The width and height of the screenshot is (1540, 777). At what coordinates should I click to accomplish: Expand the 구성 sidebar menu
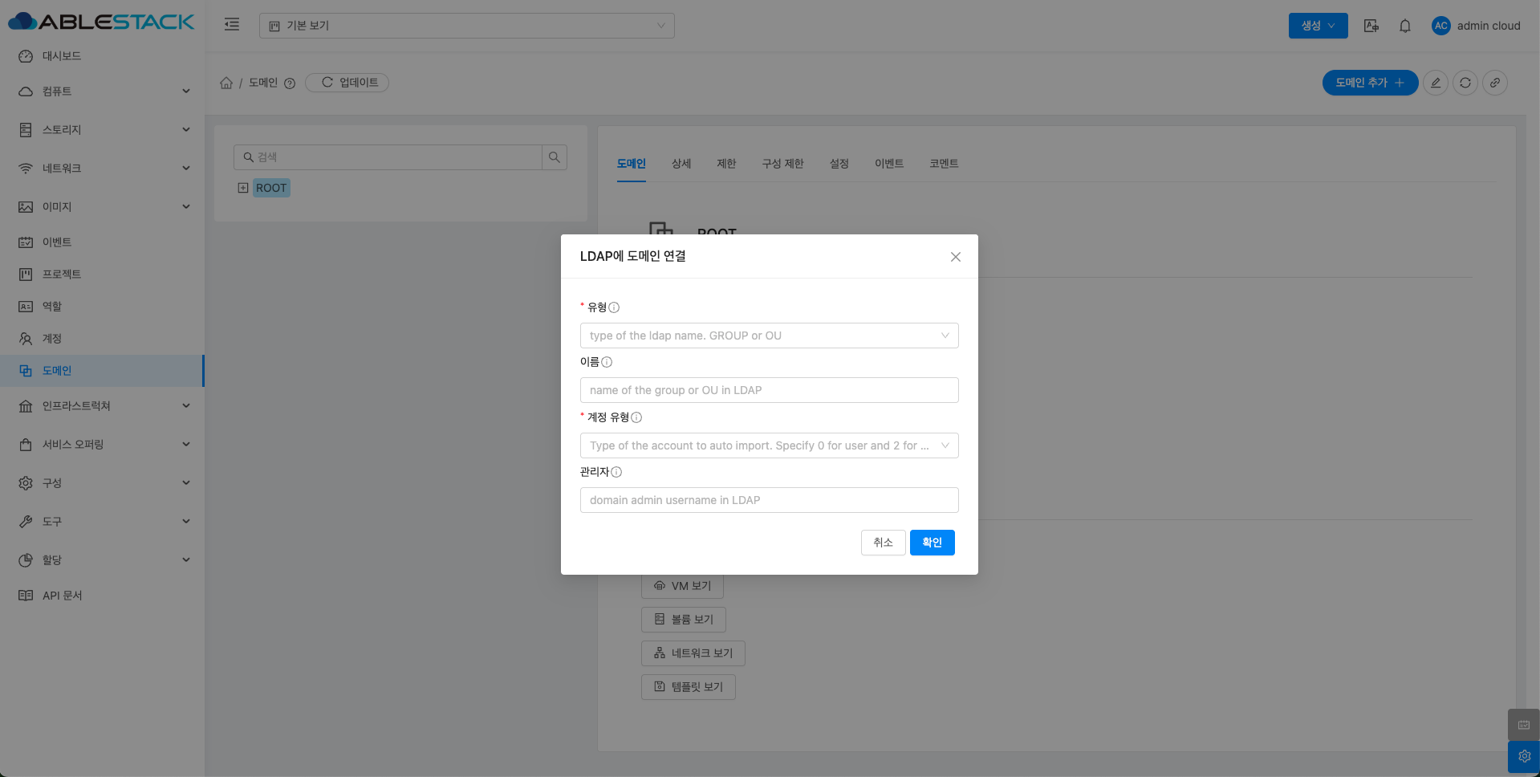pos(102,483)
